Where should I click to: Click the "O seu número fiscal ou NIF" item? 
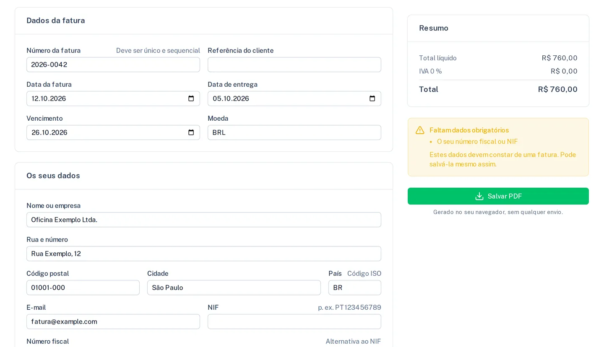(x=477, y=142)
